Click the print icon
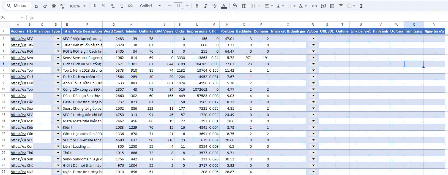The height and width of the screenshot is (175, 448). click(x=54, y=6)
